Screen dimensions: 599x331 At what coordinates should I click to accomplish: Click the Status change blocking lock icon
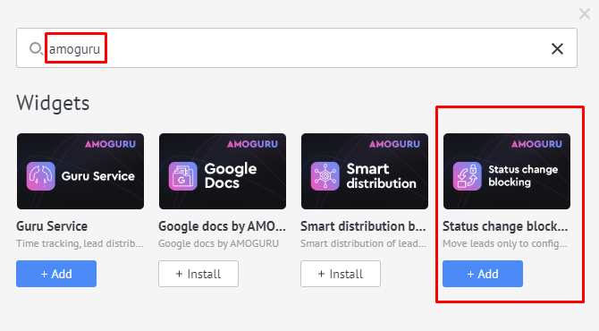coord(468,176)
